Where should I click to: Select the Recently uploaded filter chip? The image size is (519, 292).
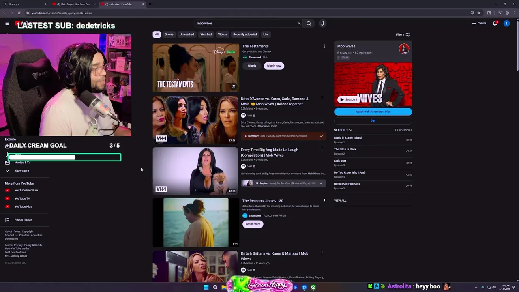[x=245, y=34]
